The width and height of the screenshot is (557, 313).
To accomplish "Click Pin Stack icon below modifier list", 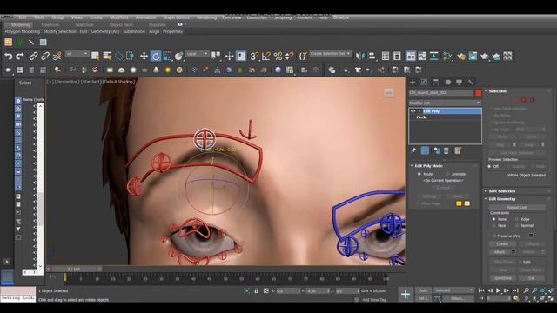I will tap(413, 150).
